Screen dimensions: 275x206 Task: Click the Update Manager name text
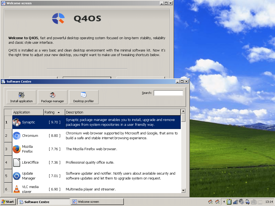click(29, 176)
